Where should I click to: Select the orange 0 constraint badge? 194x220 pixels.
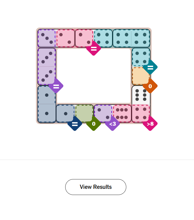[x=150, y=86]
